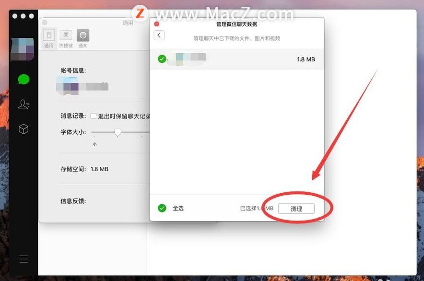Open the Contacts icon in WeChat sidebar
The height and width of the screenshot is (281, 424).
coord(24,104)
